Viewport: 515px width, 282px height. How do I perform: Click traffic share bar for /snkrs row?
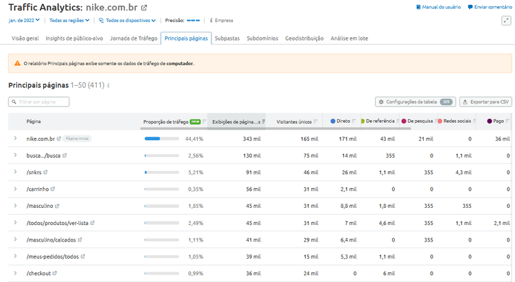(162, 172)
